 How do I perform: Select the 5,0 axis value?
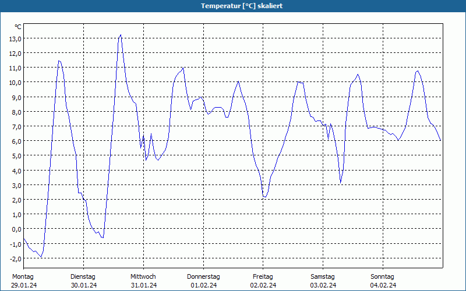pos(16,156)
